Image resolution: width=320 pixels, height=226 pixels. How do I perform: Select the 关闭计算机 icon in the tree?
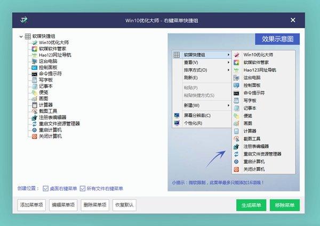tap(35, 136)
